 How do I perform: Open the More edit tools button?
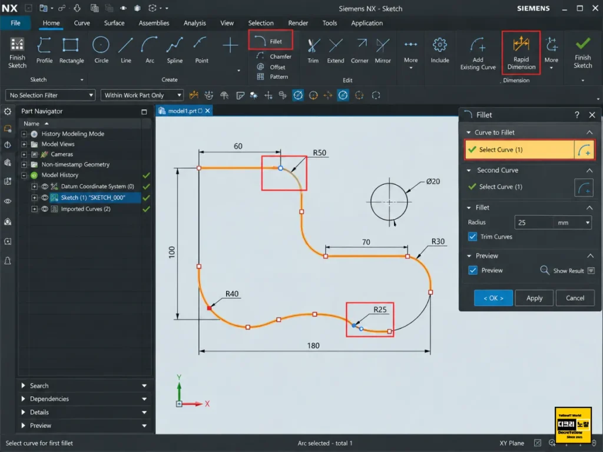click(x=410, y=52)
